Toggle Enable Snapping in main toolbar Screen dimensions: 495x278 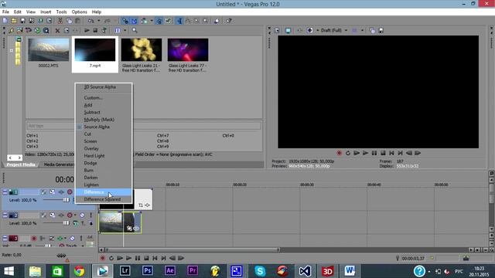(125, 21)
